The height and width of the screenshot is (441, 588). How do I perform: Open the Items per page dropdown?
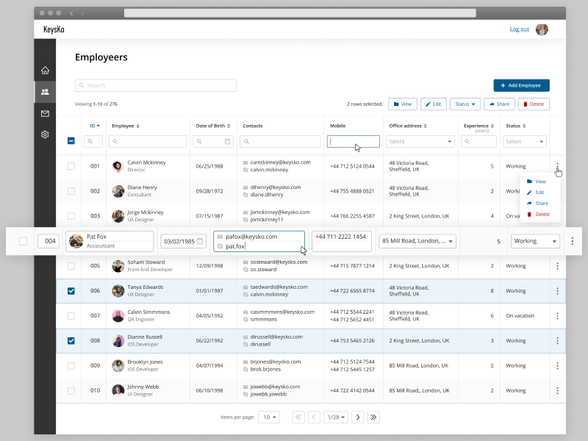pos(269,417)
